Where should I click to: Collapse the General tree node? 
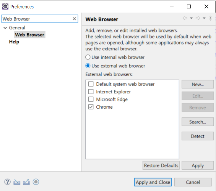pyautogui.click(x=5, y=28)
